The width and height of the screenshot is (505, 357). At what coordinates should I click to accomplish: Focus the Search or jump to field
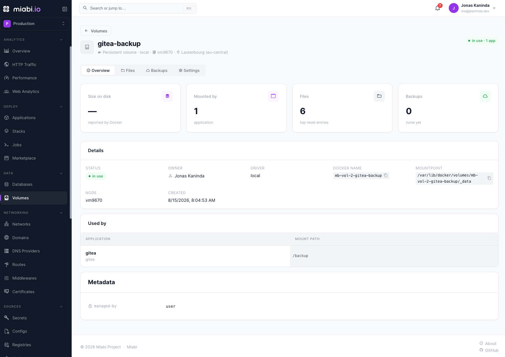pos(138,8)
